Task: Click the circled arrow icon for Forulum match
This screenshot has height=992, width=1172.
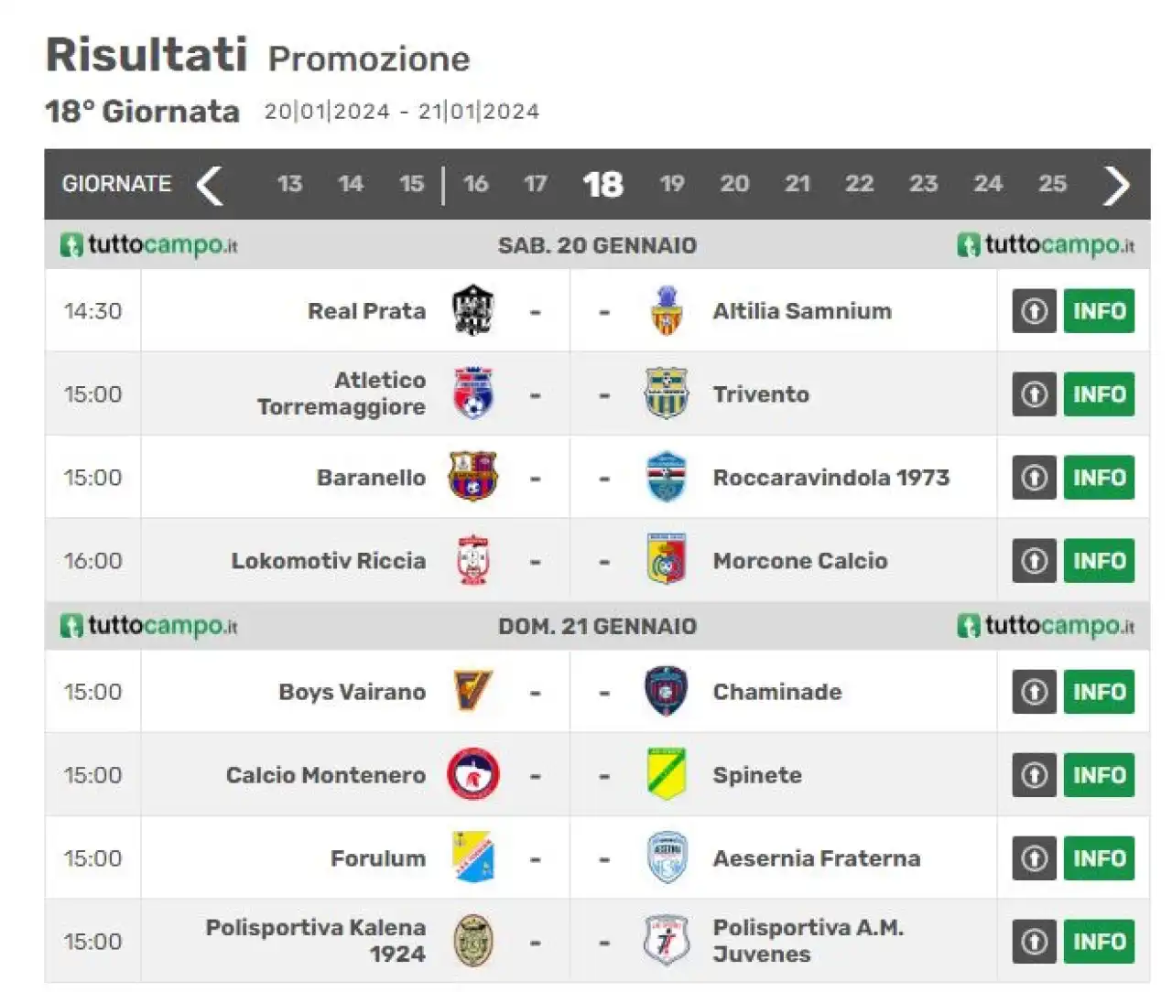Action: pos(1035,858)
